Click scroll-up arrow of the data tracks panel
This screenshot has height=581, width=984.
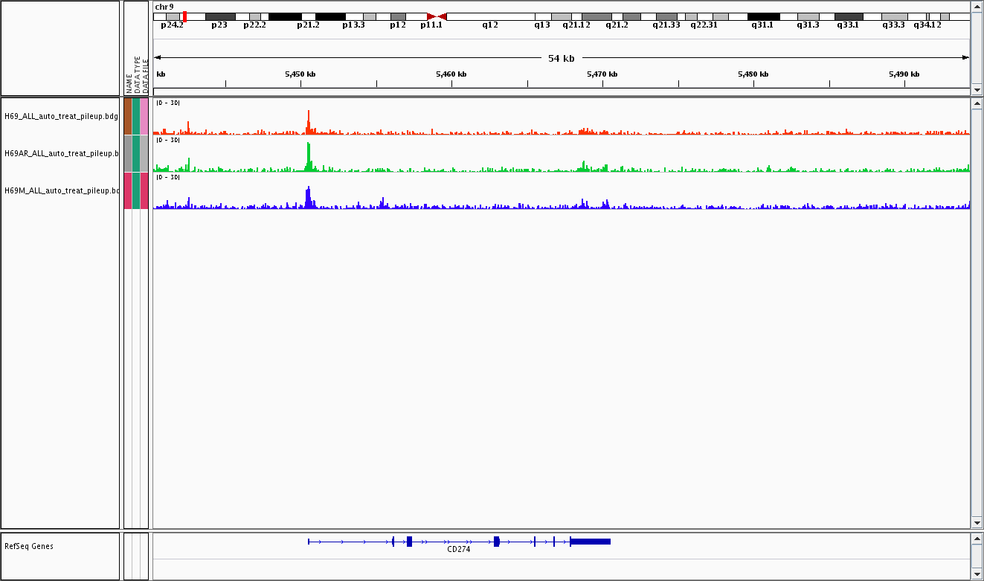pos(977,103)
